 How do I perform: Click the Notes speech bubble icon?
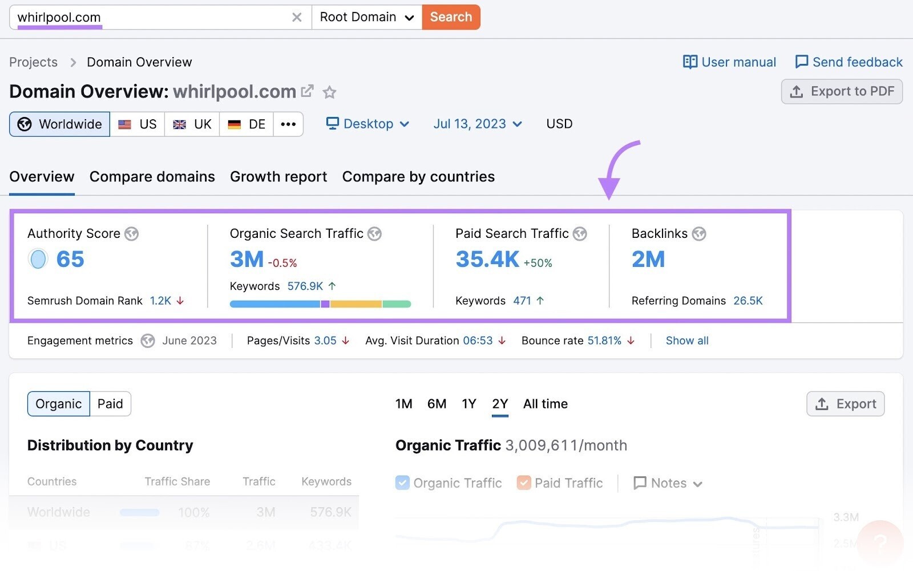(640, 483)
